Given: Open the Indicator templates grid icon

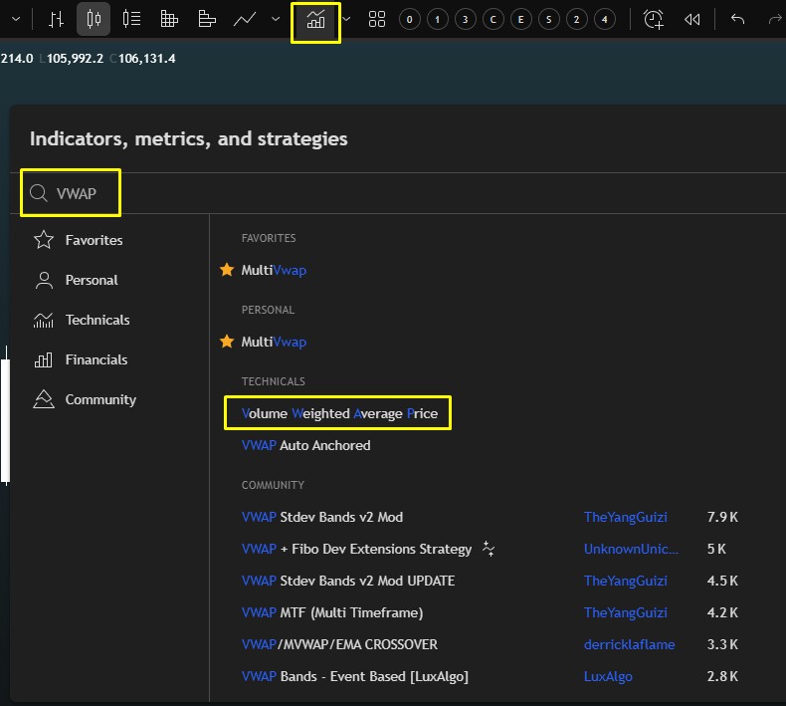Looking at the screenshot, I should 376,20.
